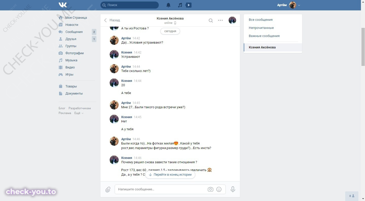Screen dimensions: 365x201
Task: Click the video play icon in header
Action: click(188, 5)
